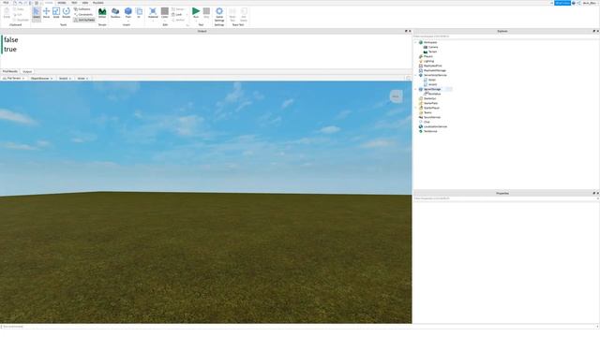Open Game Settings
This screenshot has width=600, height=337.
click(219, 14)
